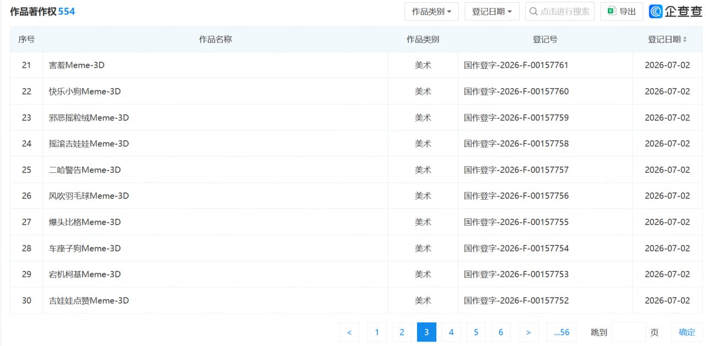Screen dimensions: 706x346
Task: Go to next page arrow
Action: point(528,332)
